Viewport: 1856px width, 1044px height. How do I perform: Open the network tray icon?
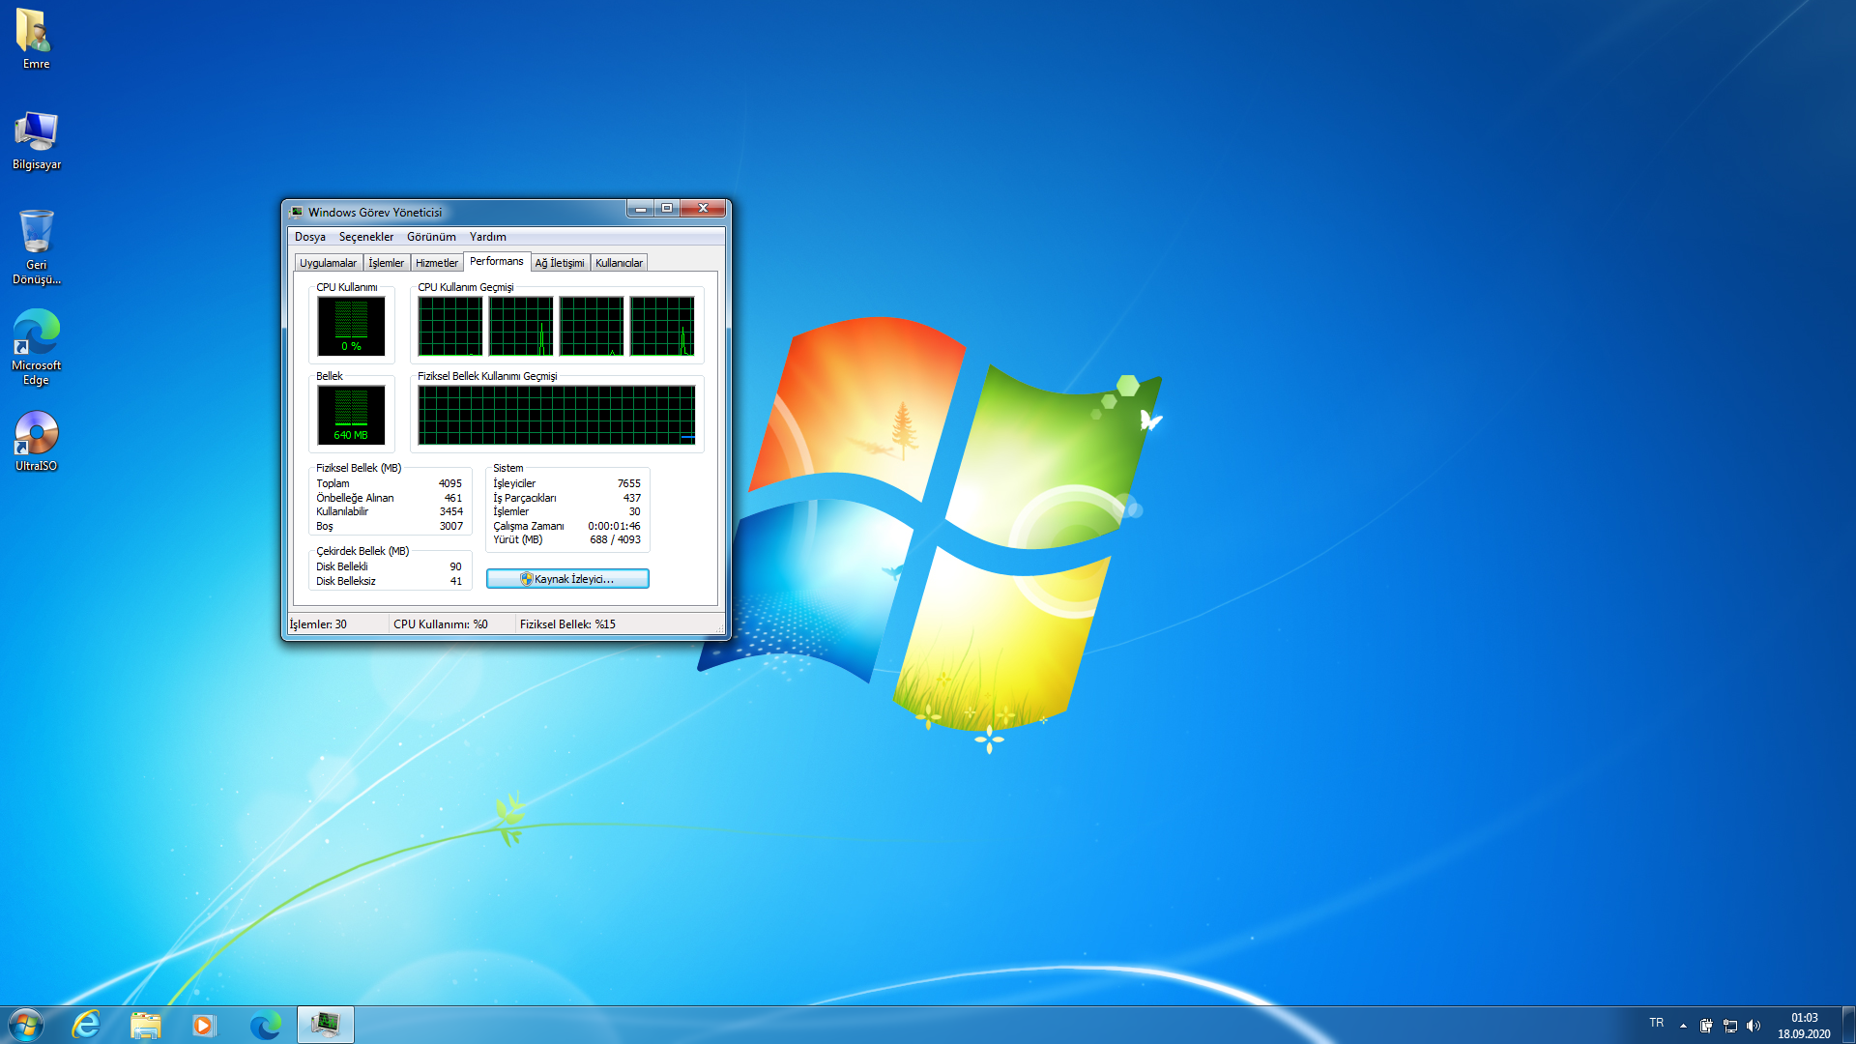pos(1730,1026)
